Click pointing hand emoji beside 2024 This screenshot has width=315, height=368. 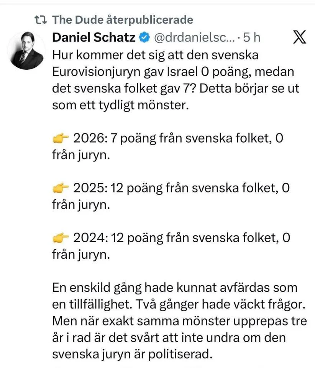[x=61, y=238]
